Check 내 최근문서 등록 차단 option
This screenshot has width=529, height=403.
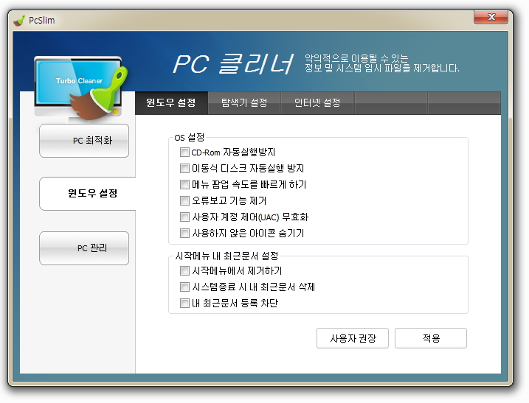184,304
